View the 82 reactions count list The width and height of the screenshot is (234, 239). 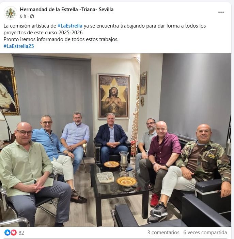click(21, 233)
